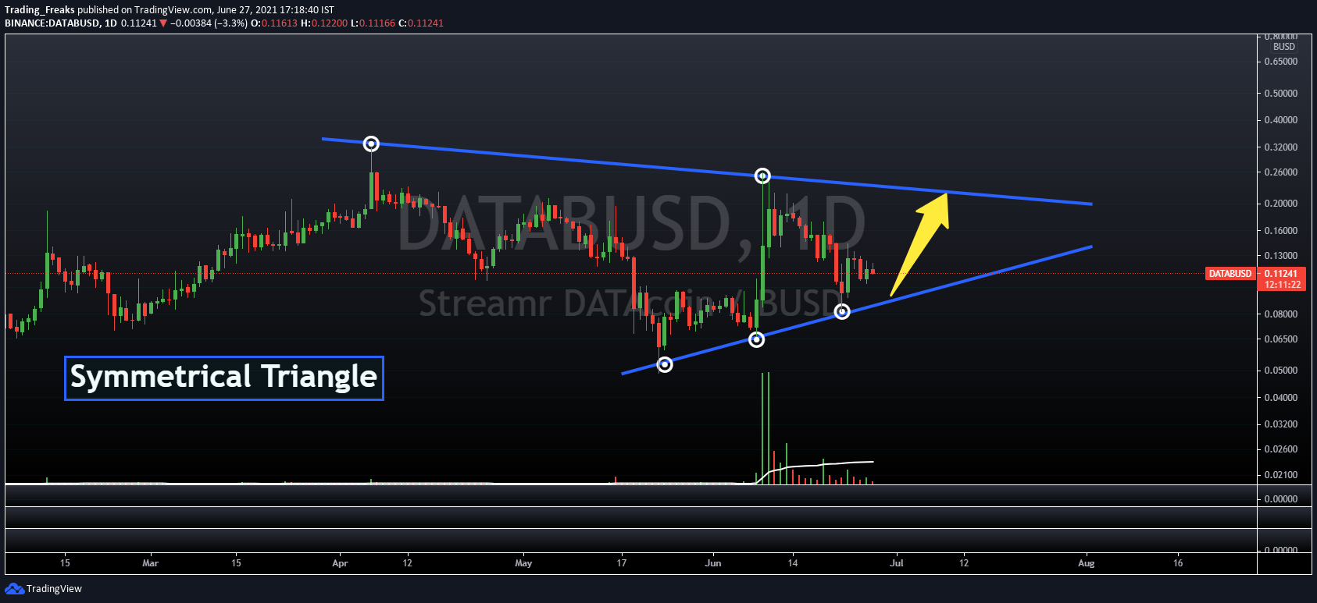Click the 0.50000 price axis label
1317x603 pixels.
(x=1281, y=94)
